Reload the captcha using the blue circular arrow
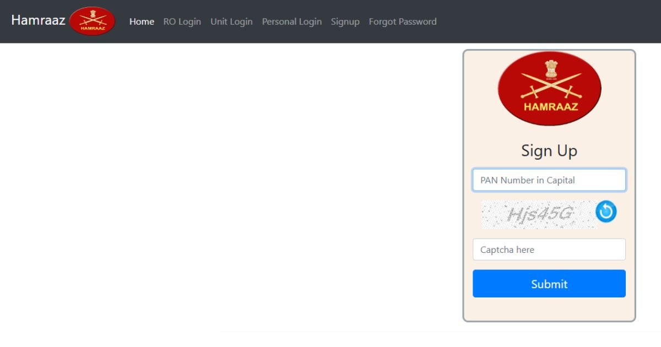Image resolution: width=661 pixels, height=347 pixels. [606, 212]
